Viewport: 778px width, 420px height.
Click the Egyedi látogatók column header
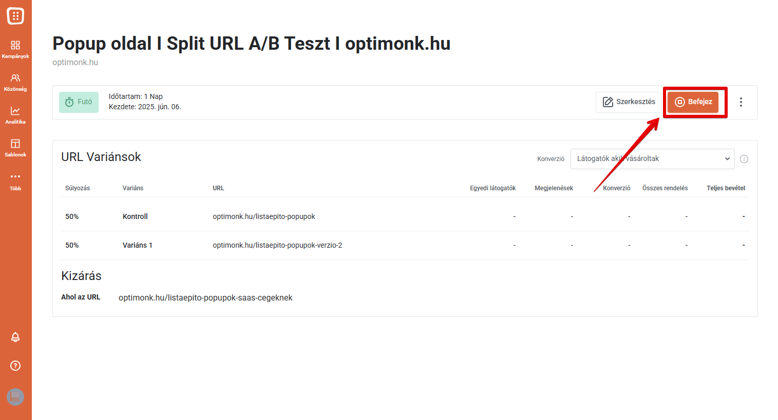point(492,188)
